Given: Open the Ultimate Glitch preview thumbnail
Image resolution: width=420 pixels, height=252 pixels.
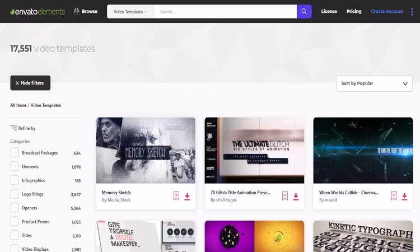Looking at the screenshot, I should click(254, 150).
